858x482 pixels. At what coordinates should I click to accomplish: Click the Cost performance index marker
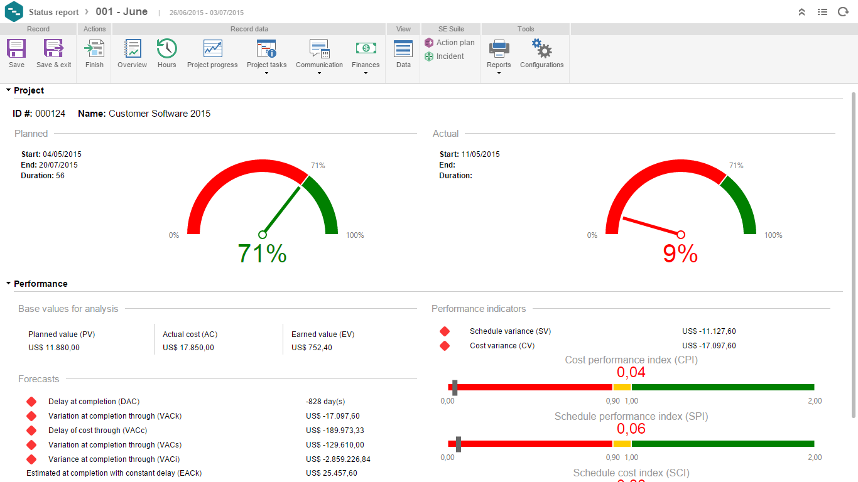(455, 387)
